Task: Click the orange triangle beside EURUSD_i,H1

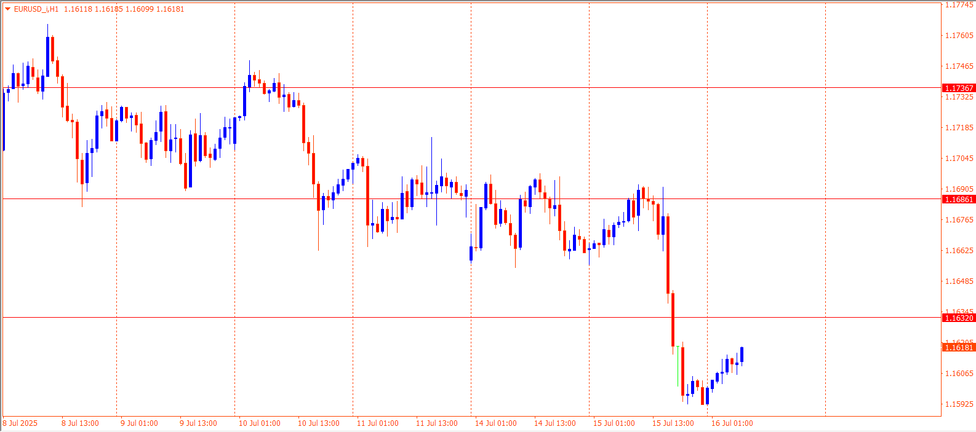Action: (7, 9)
